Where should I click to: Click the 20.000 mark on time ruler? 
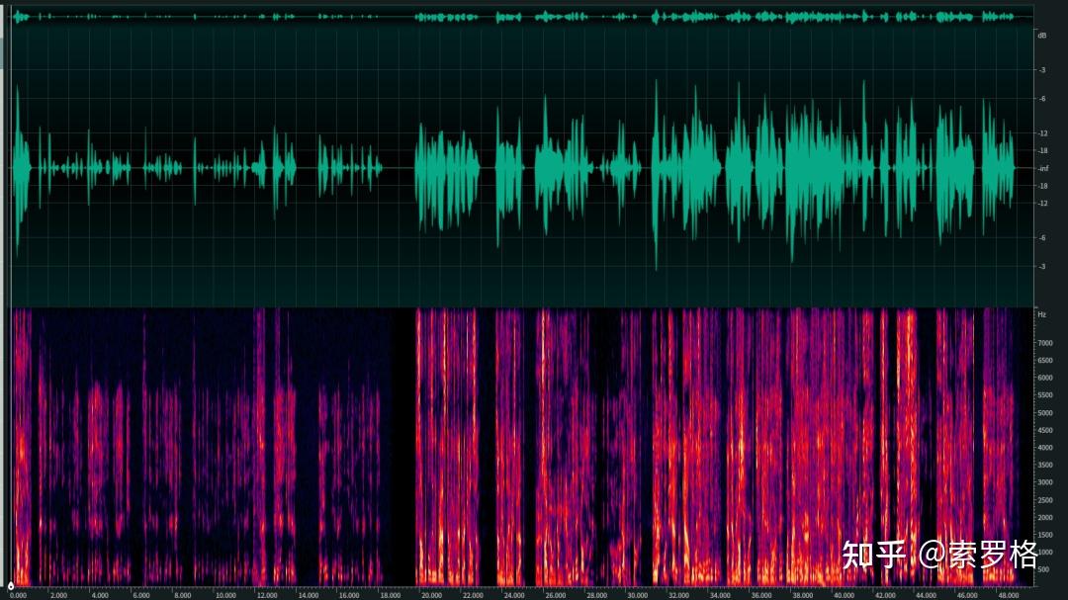[431, 595]
